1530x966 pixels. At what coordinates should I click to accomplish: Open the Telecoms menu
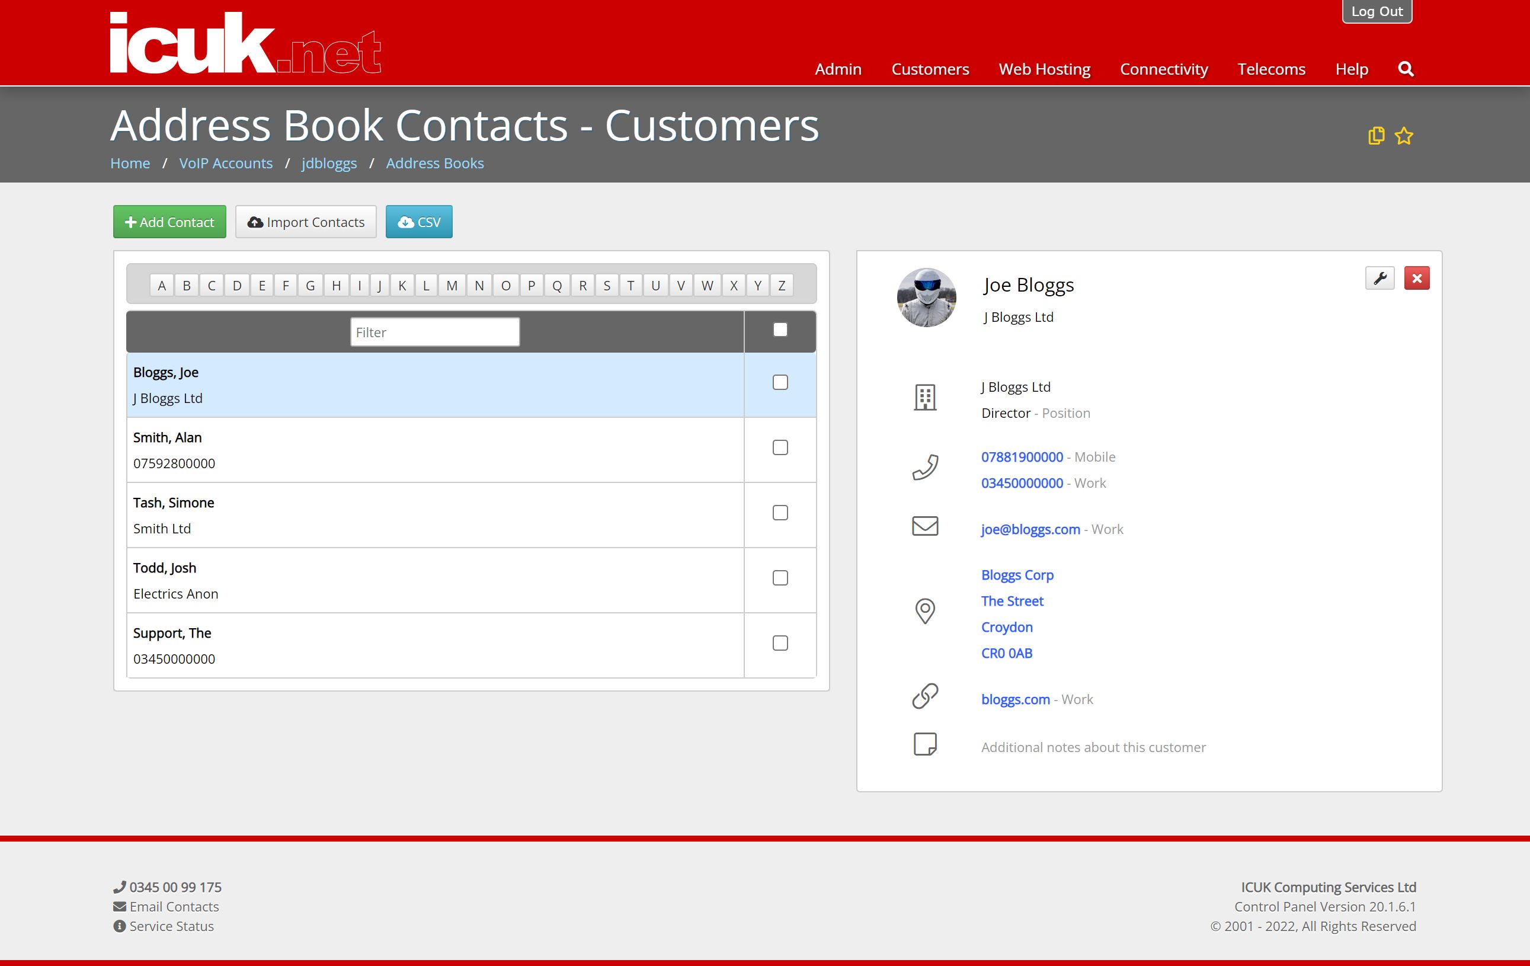pyautogui.click(x=1271, y=69)
